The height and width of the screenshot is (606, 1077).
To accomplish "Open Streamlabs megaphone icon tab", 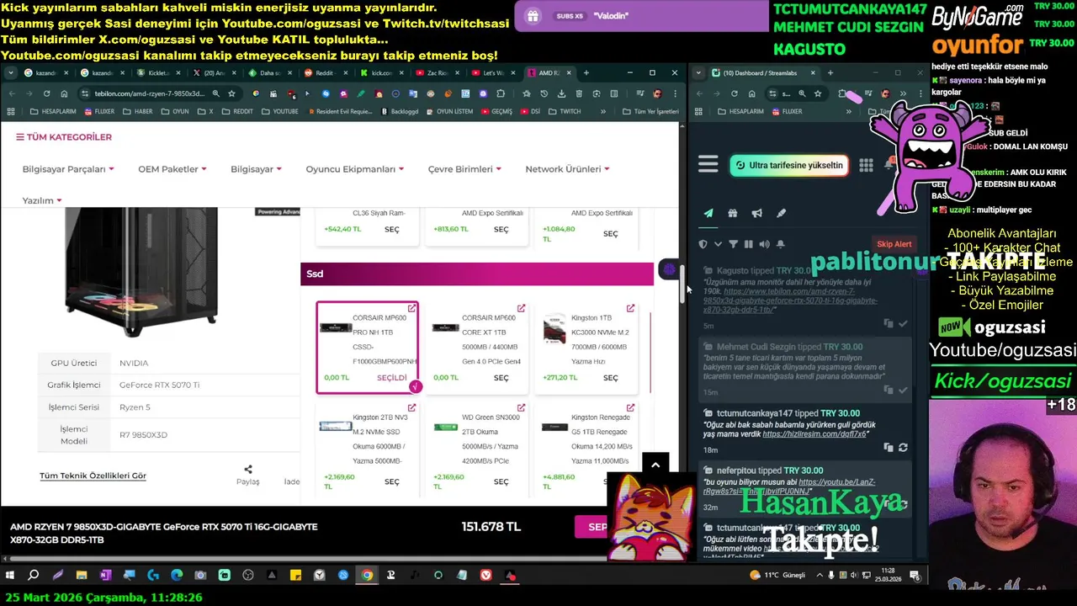I will point(756,214).
